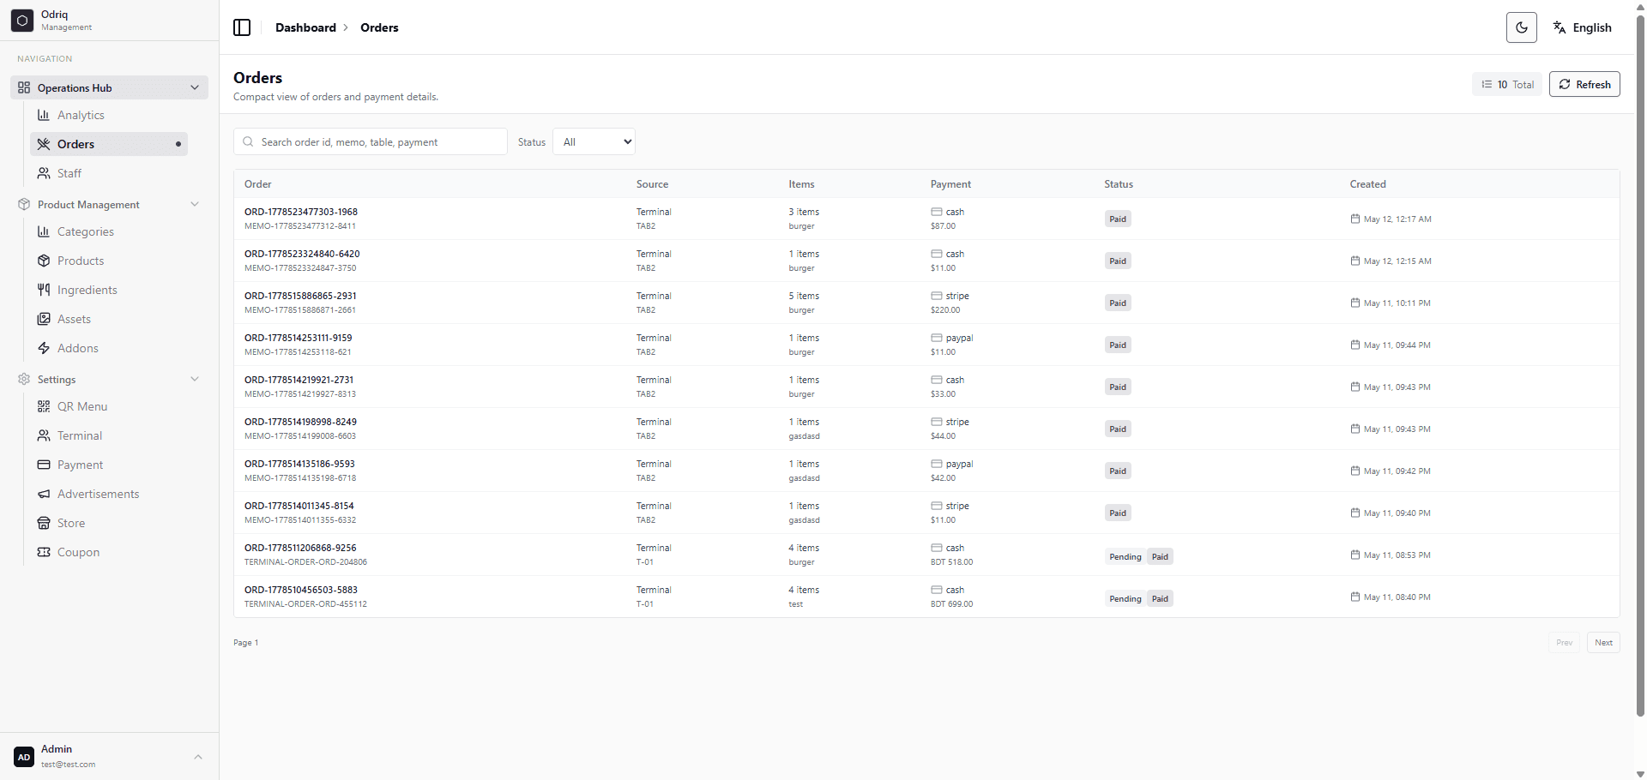Open order ORD-1778523477303-1968
This screenshot has height=780, width=1647.
pos(301,212)
